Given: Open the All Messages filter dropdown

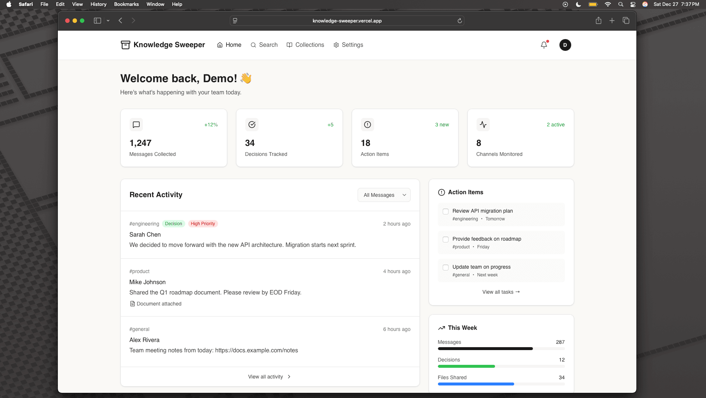Looking at the screenshot, I should [384, 195].
